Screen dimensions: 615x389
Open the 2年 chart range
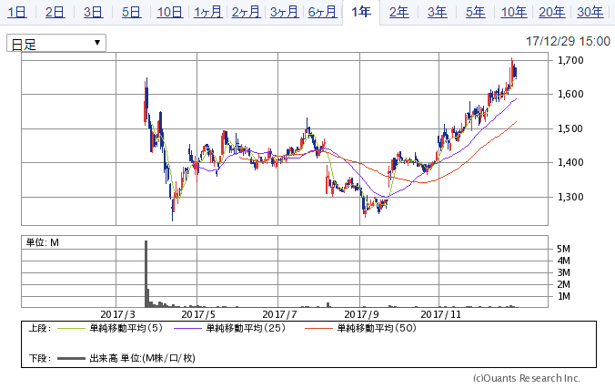(x=398, y=12)
